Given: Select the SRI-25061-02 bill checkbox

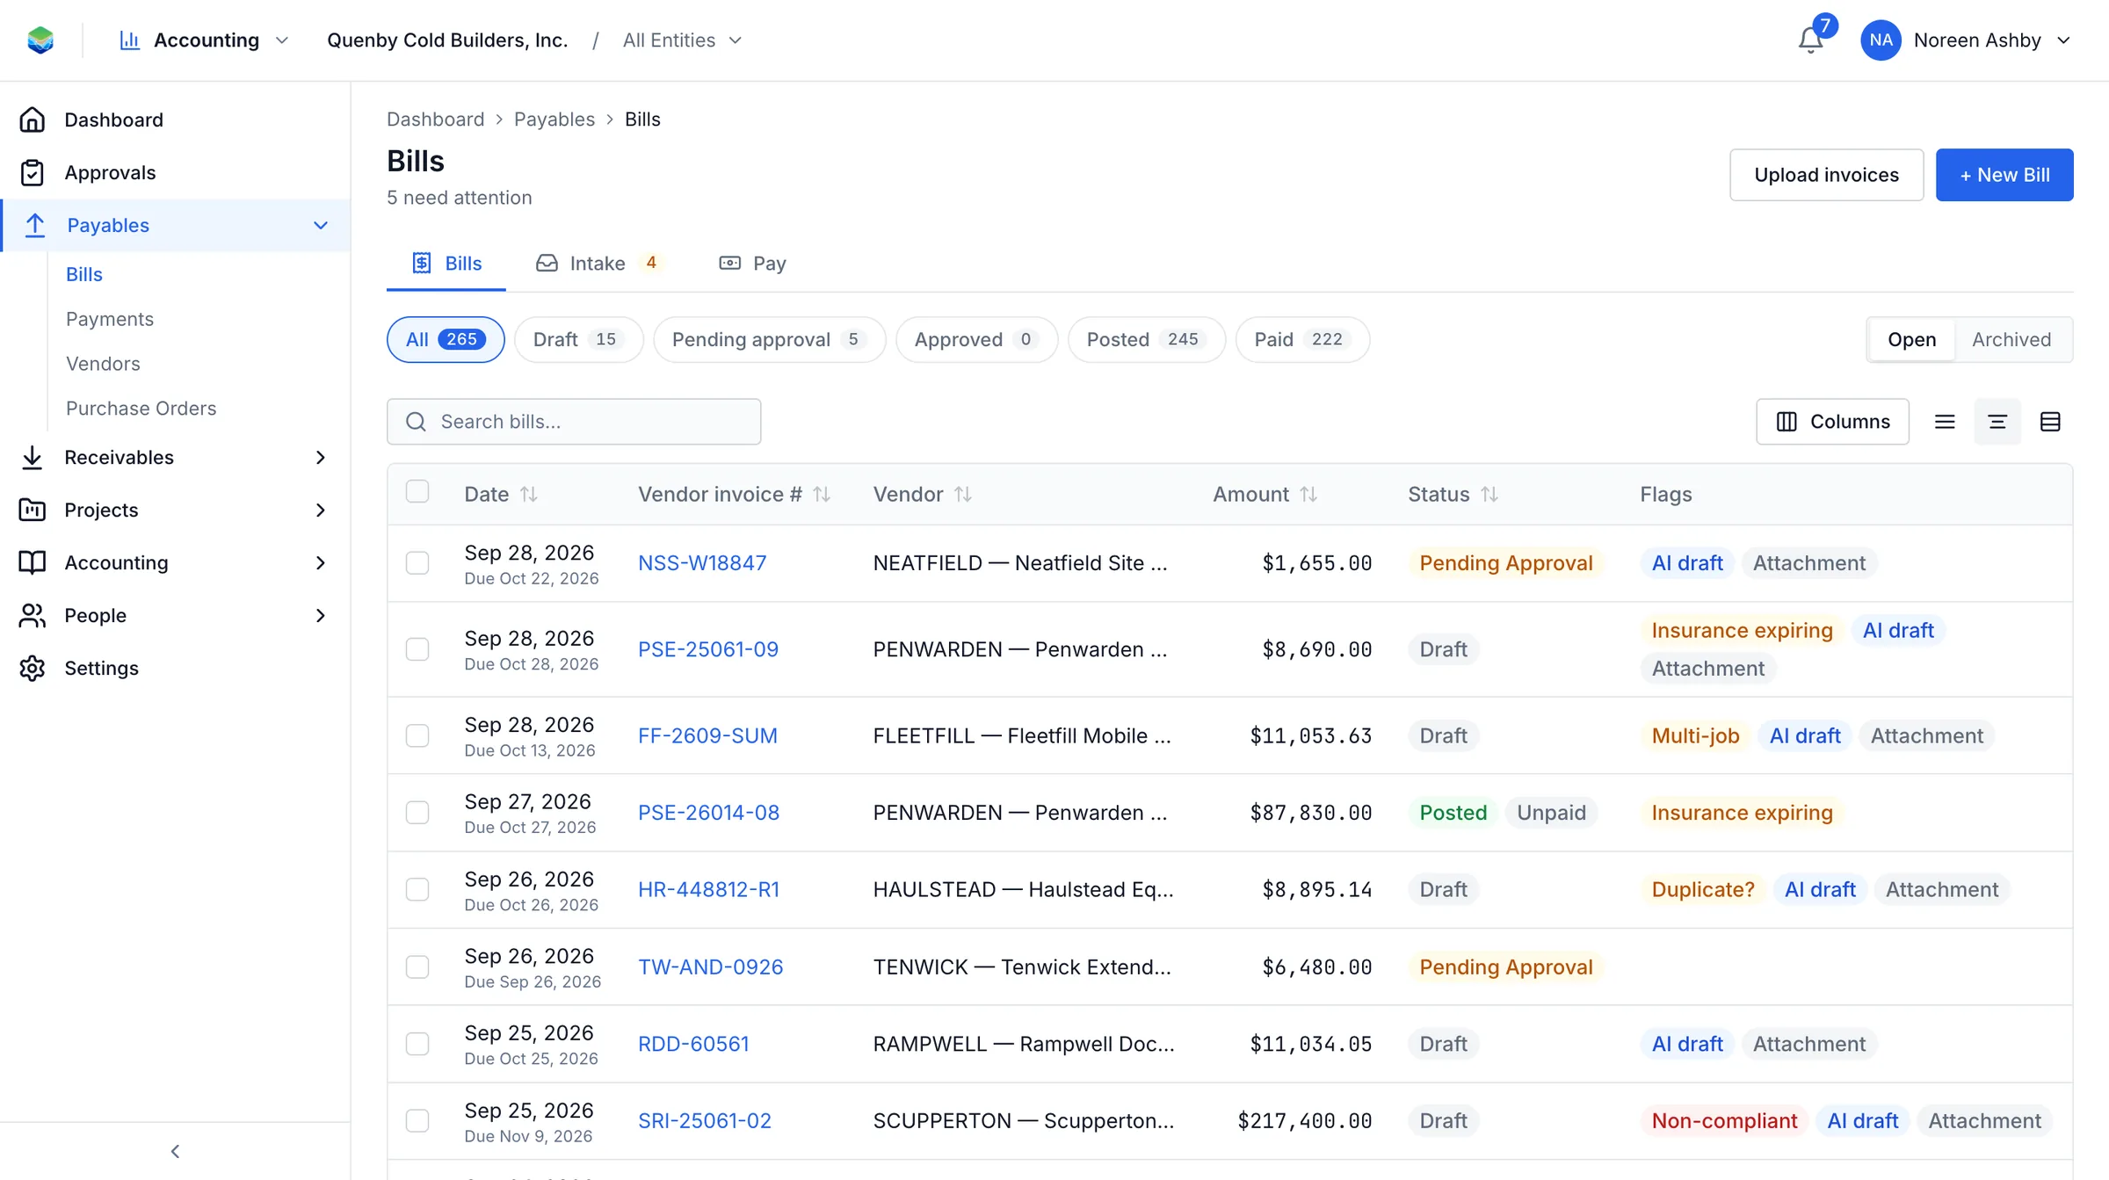Looking at the screenshot, I should tap(417, 1121).
